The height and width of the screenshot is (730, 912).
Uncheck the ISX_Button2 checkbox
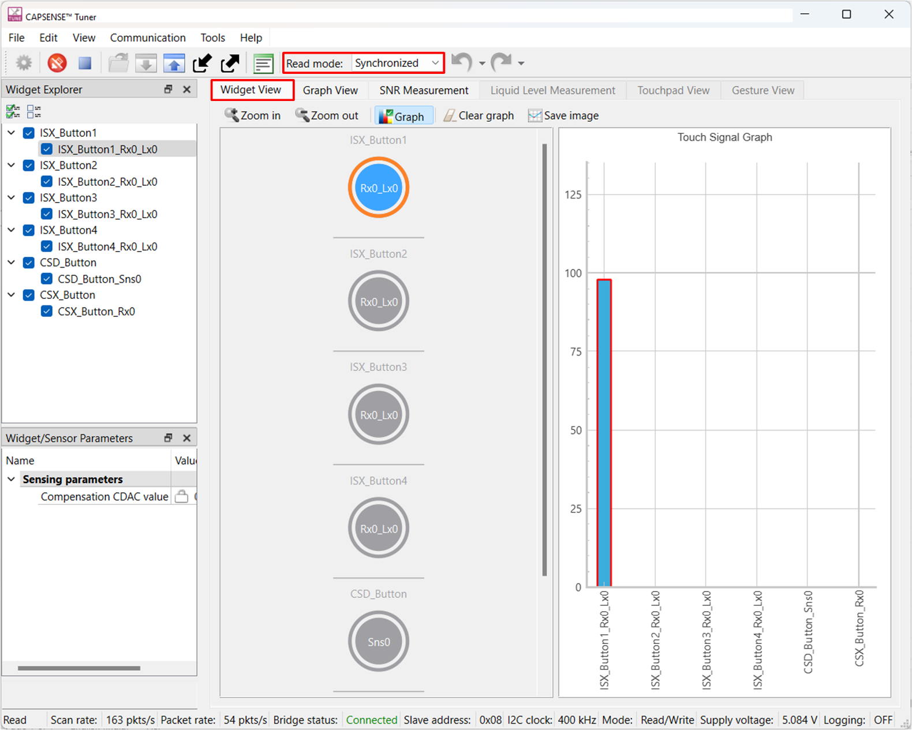click(x=29, y=166)
